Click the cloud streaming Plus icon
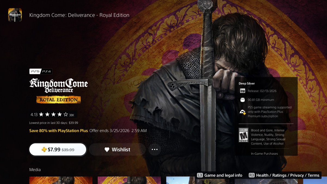Image resolution: width=327 pixels, height=184 pixels. [243, 112]
